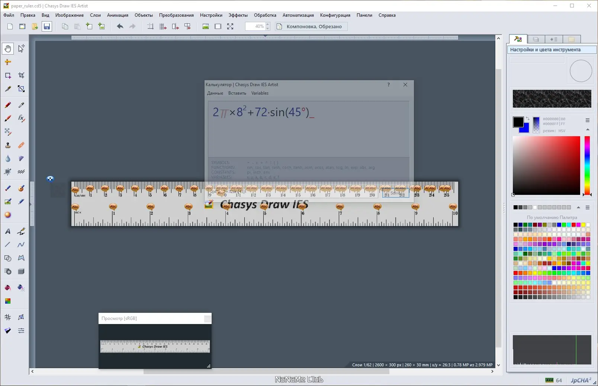
Task: Add a new layer from the toolbar
Action: pos(89,26)
